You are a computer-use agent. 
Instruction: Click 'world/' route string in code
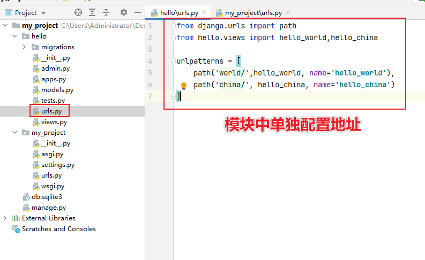coord(232,73)
